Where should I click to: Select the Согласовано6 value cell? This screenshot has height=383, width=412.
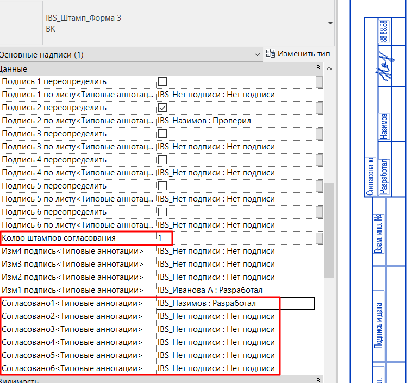(236, 368)
